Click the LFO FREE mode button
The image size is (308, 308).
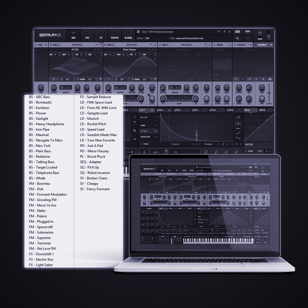tap(149, 125)
